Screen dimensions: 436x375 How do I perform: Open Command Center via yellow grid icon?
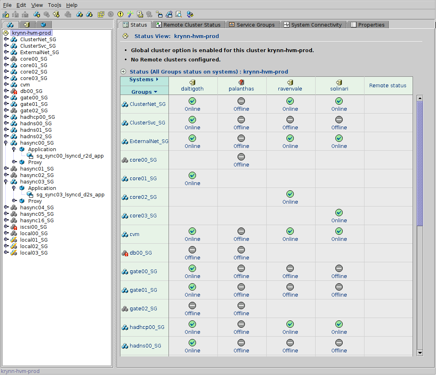tap(101, 14)
